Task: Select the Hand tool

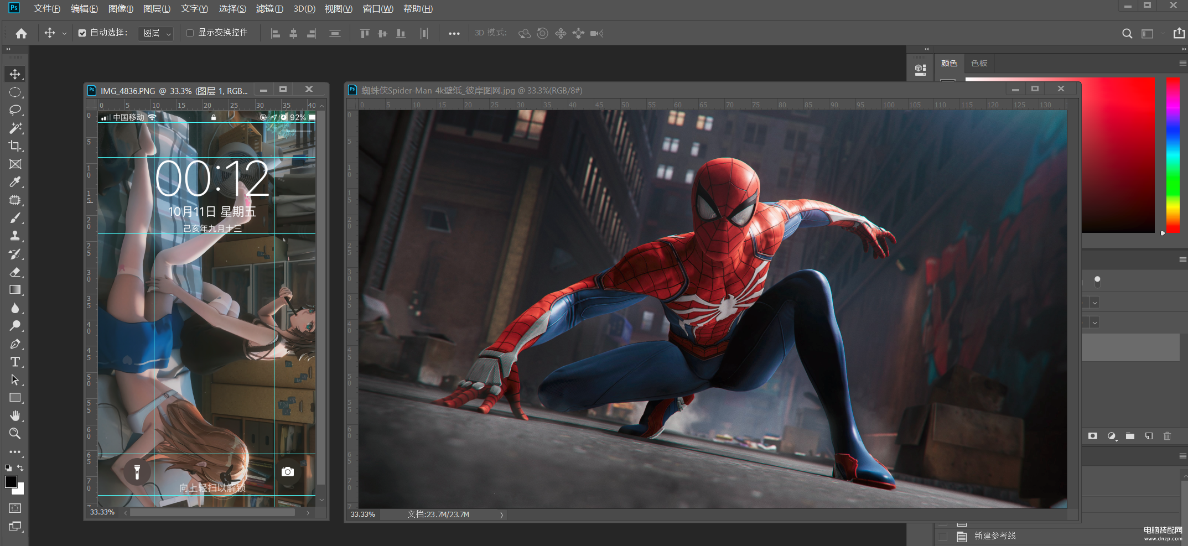Action: (15, 415)
